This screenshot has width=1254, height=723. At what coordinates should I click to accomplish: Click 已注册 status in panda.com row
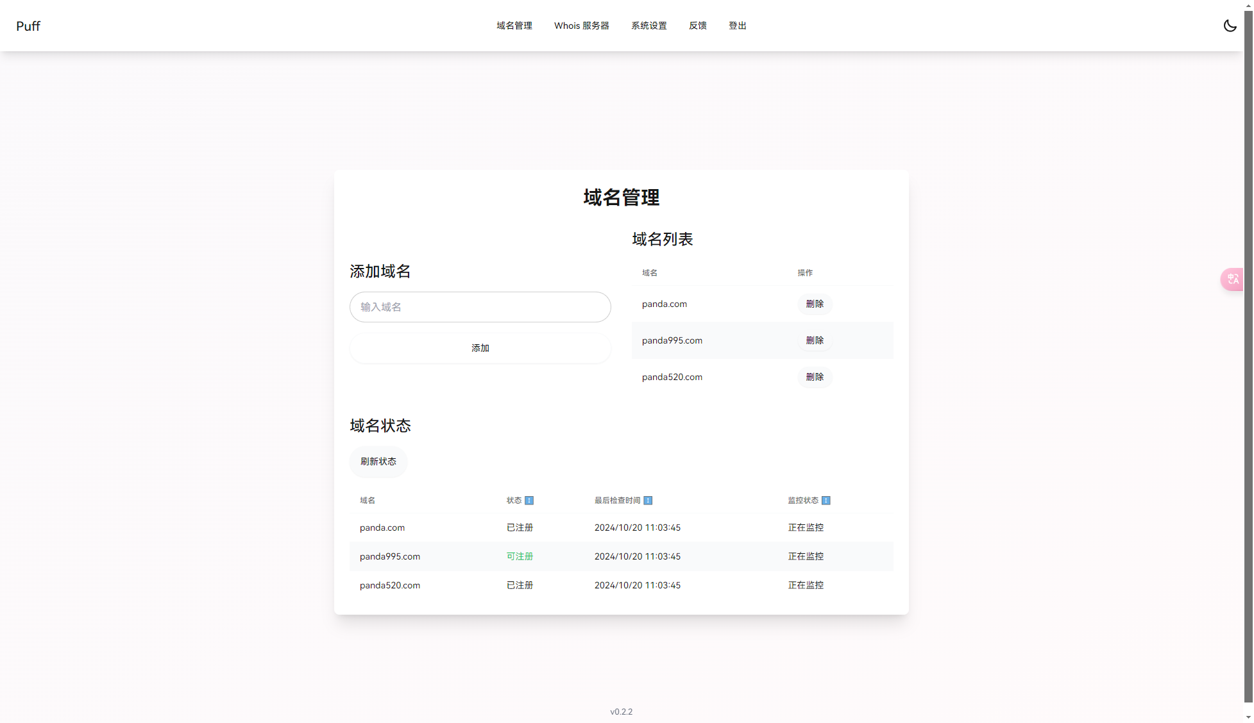520,528
